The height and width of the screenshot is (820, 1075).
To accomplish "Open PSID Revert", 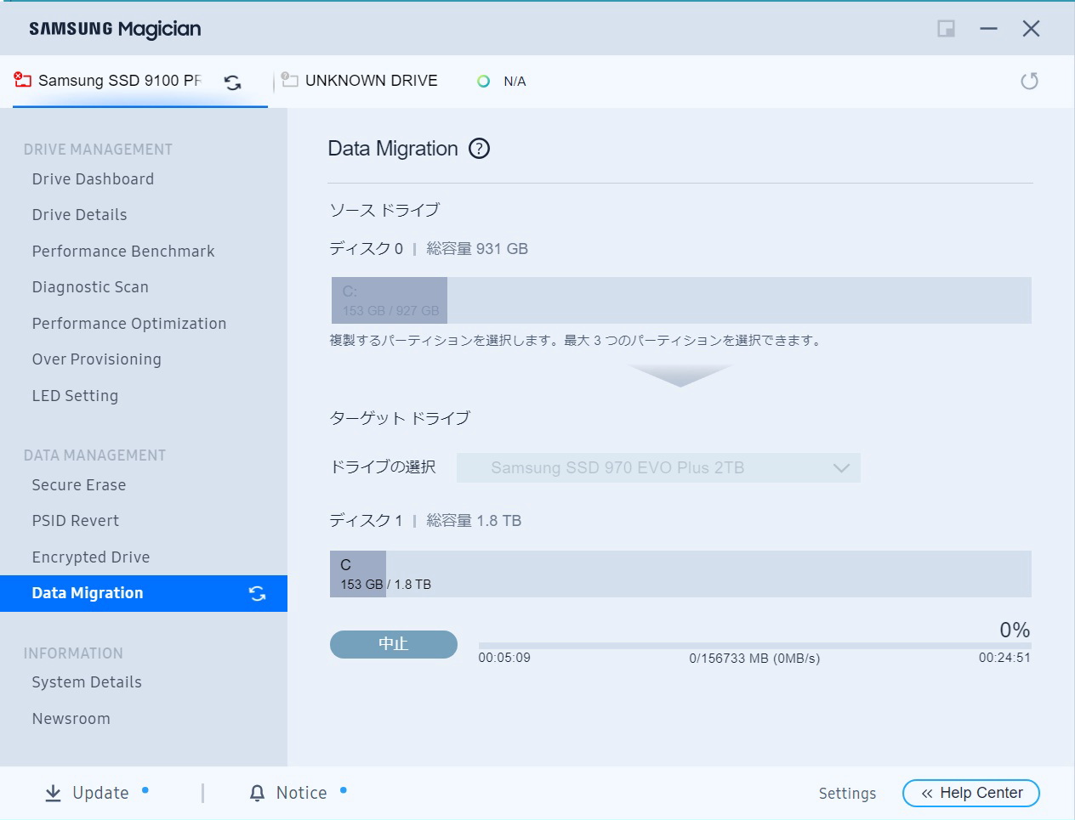I will 76,521.
